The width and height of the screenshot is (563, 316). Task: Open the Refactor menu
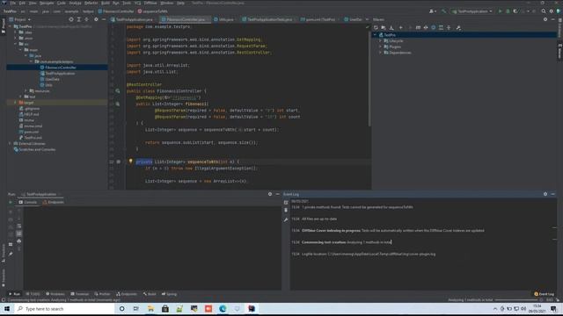pyautogui.click(x=91, y=3)
